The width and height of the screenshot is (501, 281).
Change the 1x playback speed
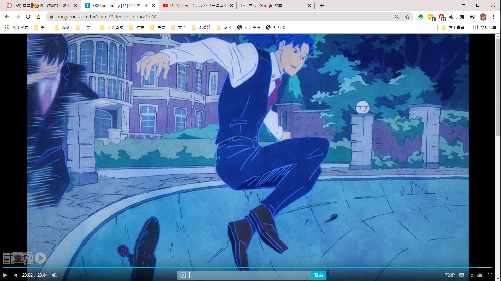point(471,275)
